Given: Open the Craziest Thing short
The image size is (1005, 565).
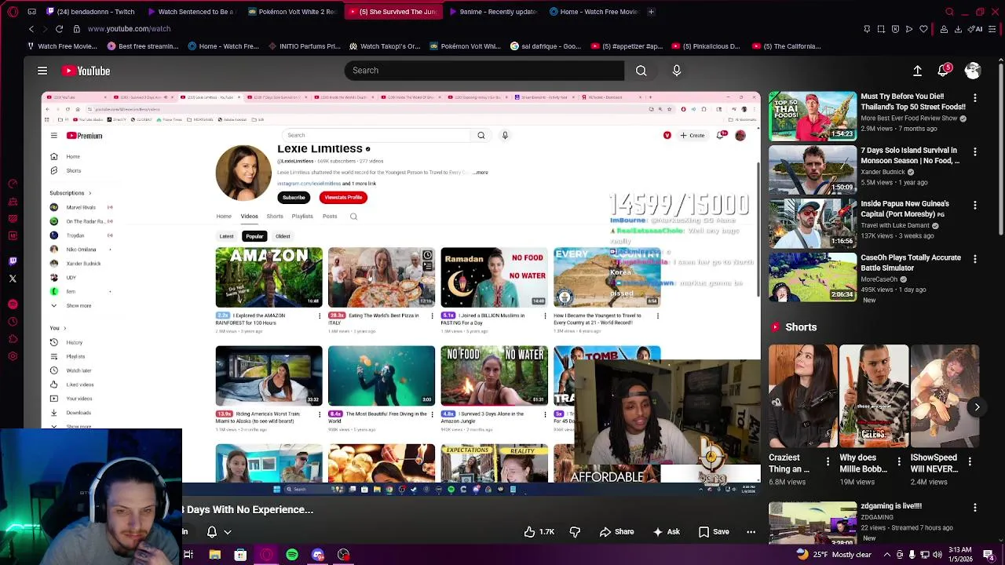Looking at the screenshot, I should (803, 396).
